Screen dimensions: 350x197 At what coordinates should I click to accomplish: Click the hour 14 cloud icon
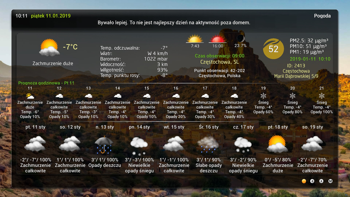coord(118,96)
